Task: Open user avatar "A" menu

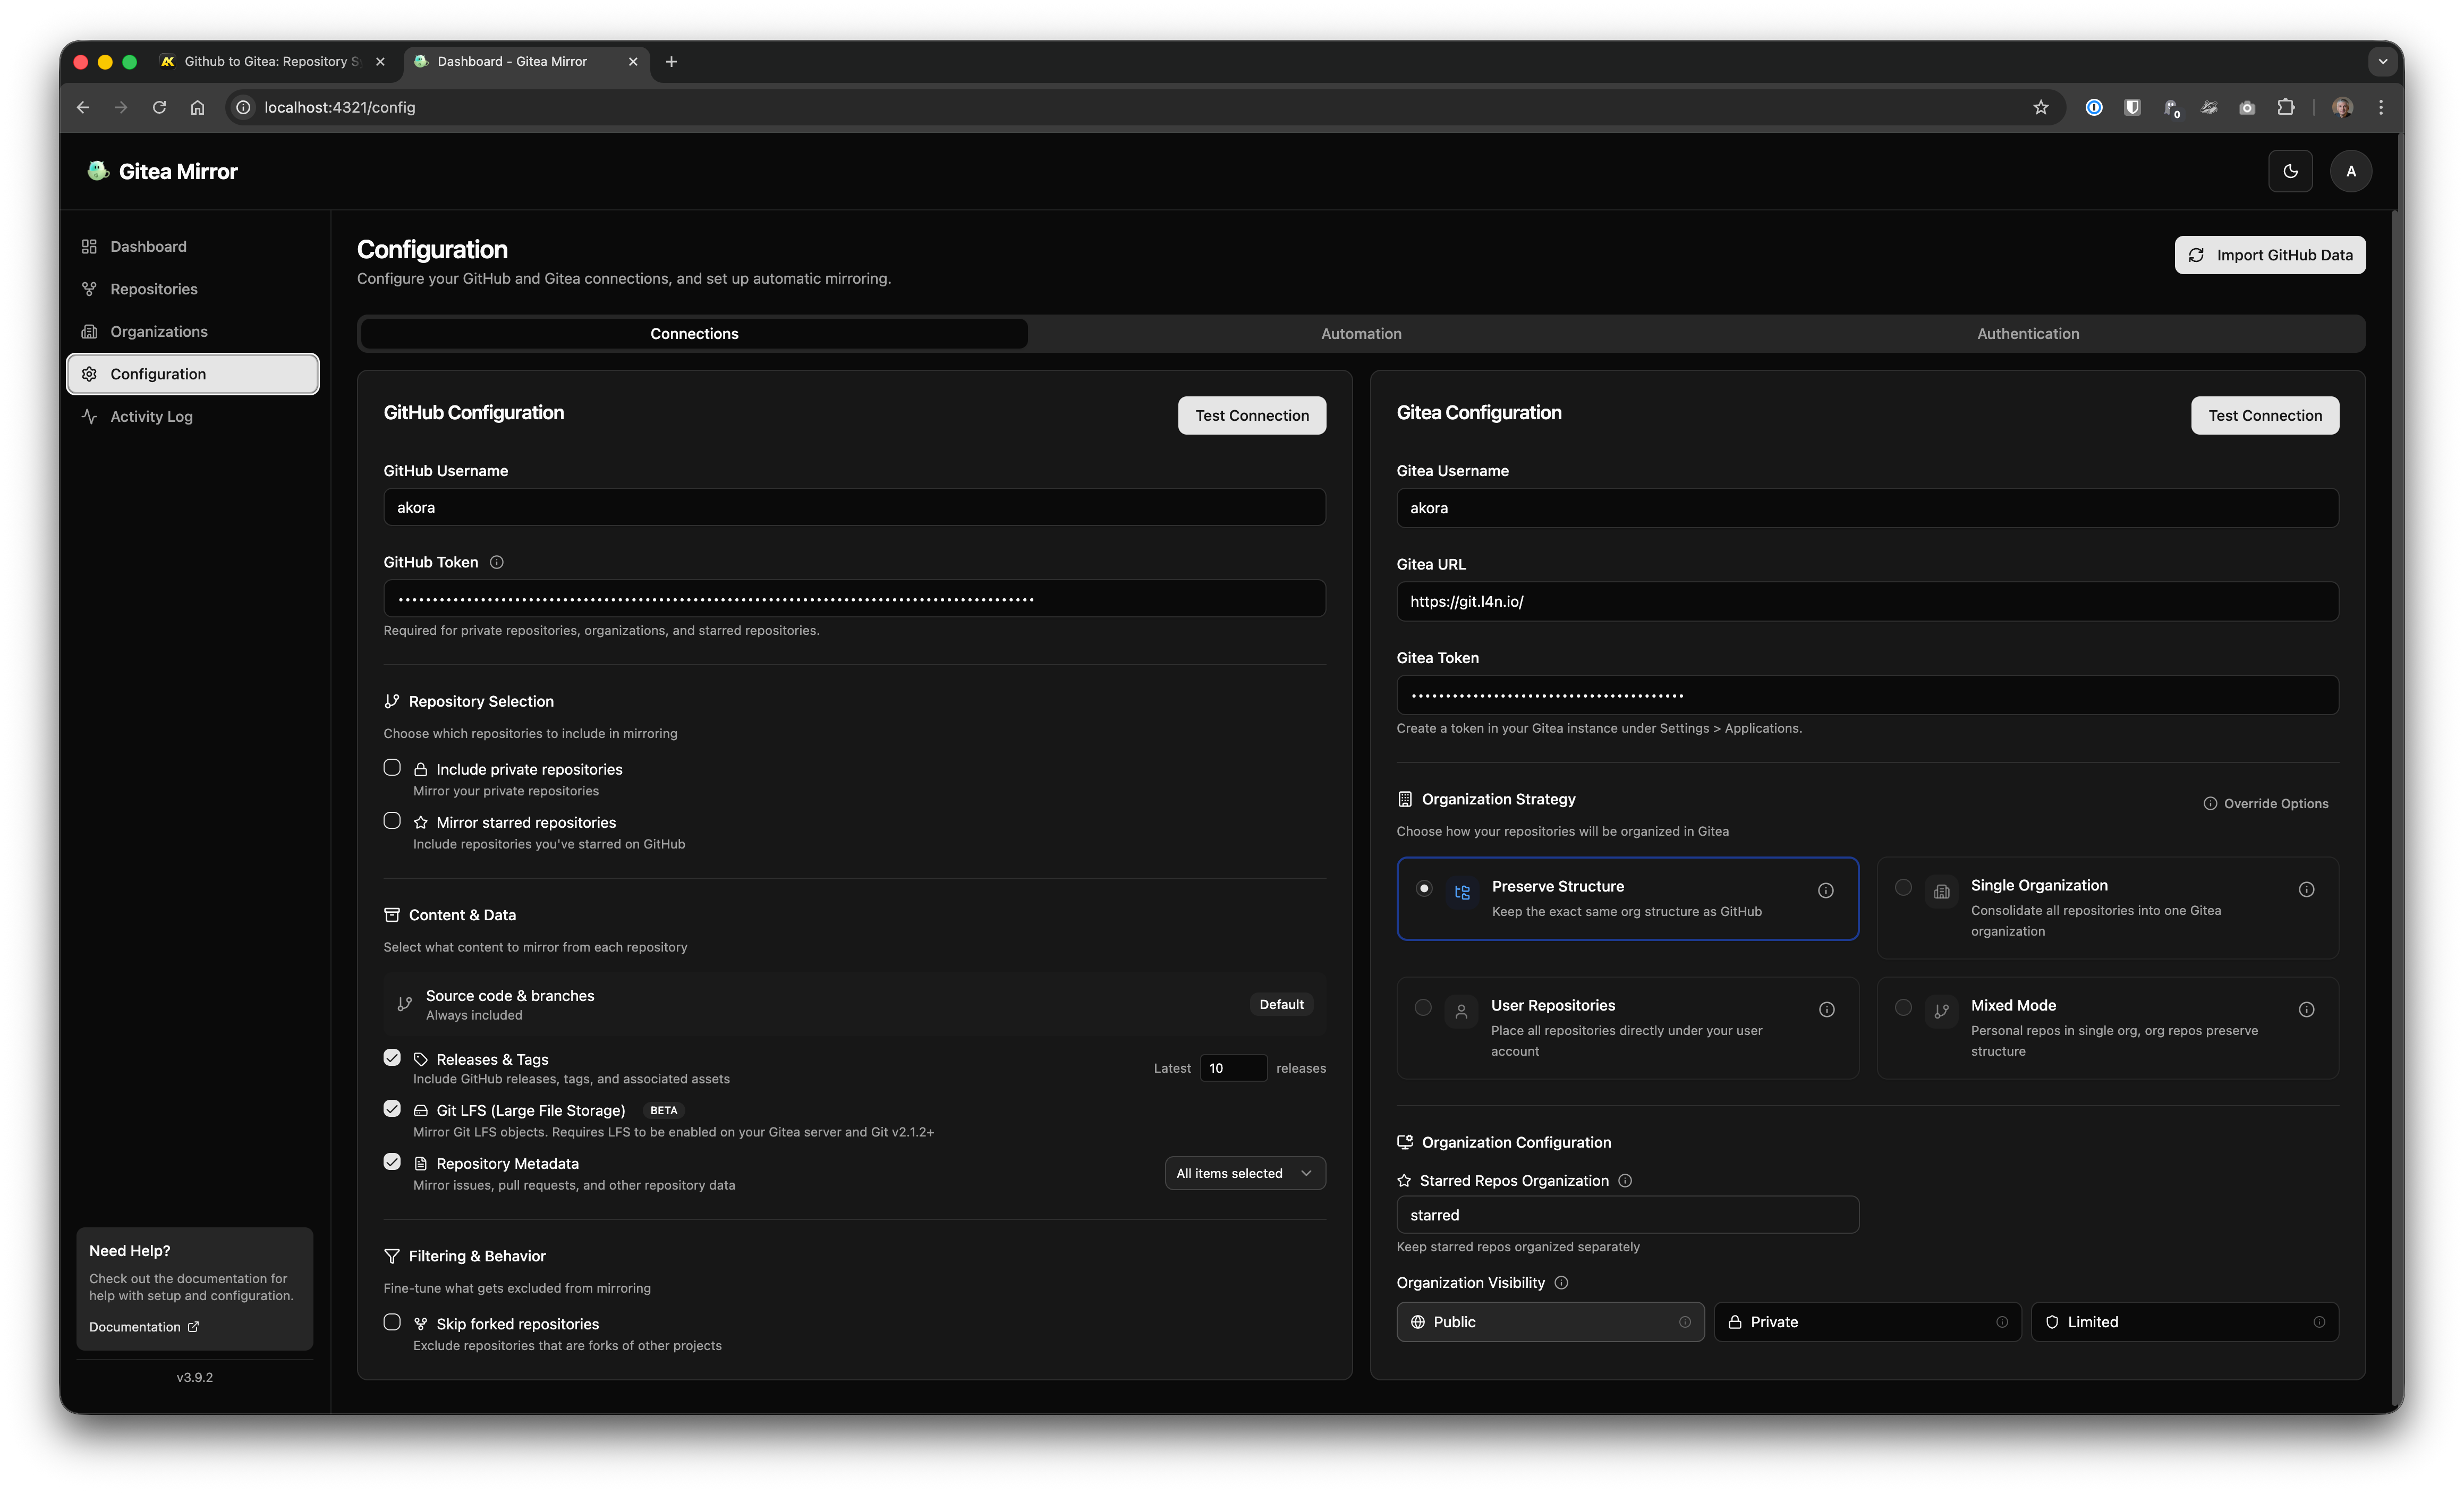Action: [x=2350, y=171]
